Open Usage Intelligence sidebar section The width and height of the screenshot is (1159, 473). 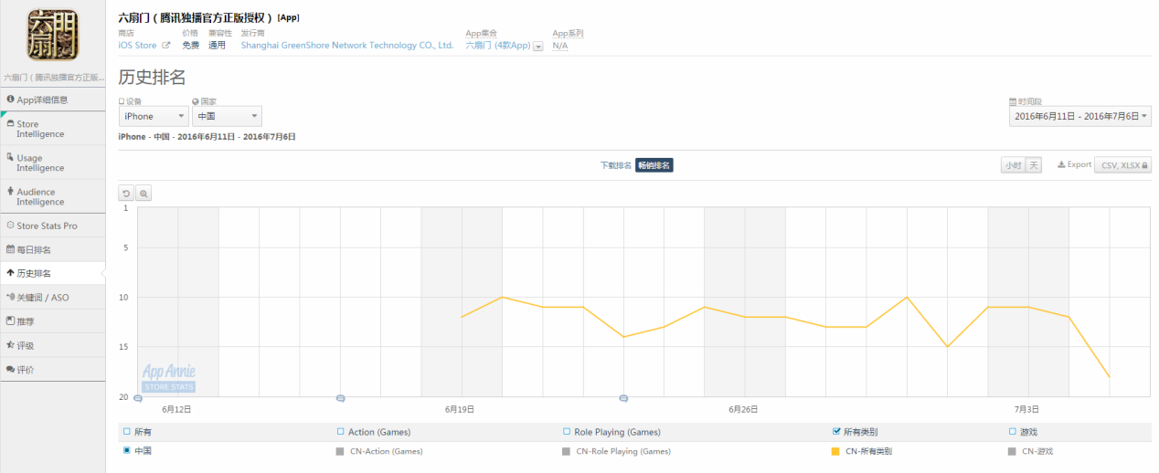(x=52, y=163)
